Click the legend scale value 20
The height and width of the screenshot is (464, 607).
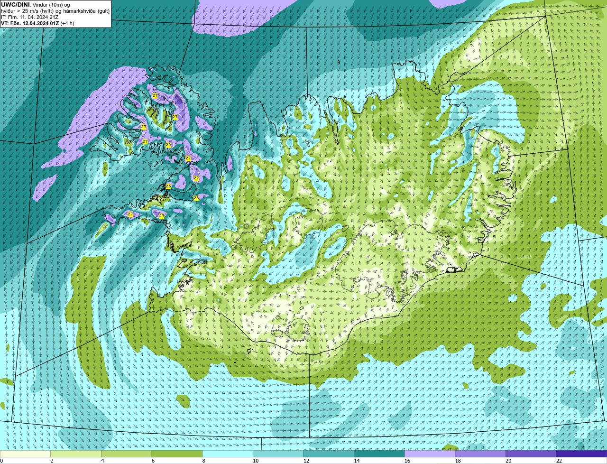pyautogui.click(x=508, y=461)
